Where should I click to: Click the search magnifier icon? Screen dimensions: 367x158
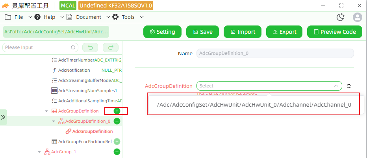(73, 47)
